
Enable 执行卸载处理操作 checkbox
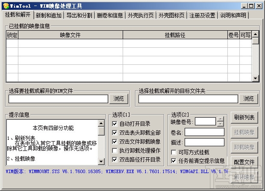tap(115, 150)
